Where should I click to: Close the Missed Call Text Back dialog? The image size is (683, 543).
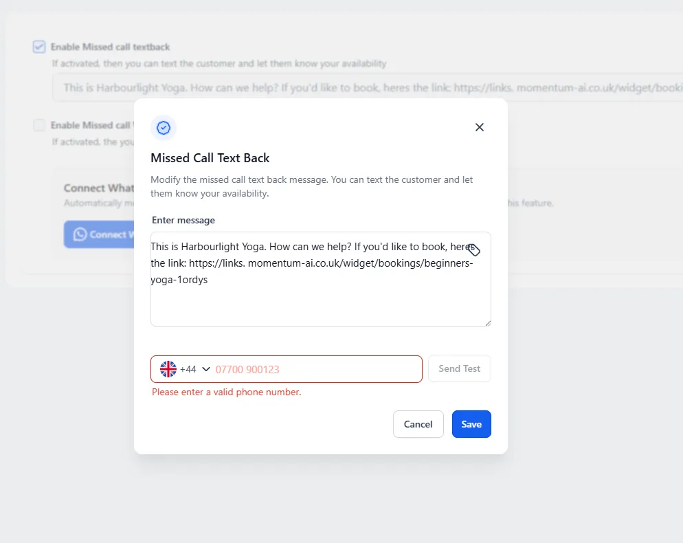[x=479, y=127]
